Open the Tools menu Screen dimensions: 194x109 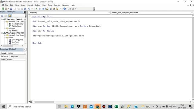50,5
